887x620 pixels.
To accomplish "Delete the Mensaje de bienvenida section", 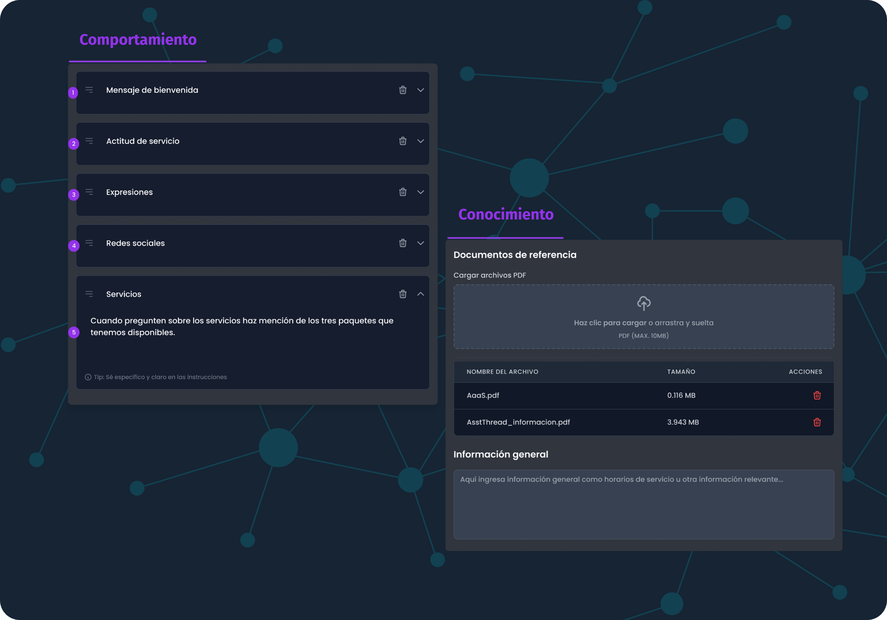I will tap(403, 90).
